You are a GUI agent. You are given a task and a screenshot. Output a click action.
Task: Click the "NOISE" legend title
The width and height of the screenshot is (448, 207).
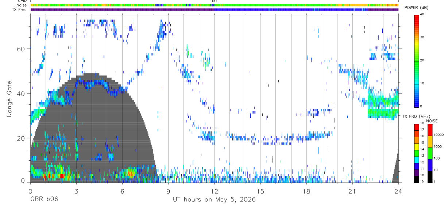[x=432, y=121]
